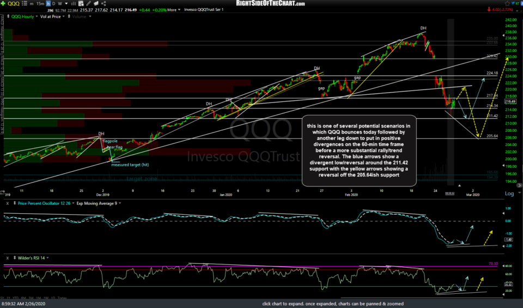Click the current price tag 216.49 on axis
The image size is (523, 308).
click(x=510, y=101)
